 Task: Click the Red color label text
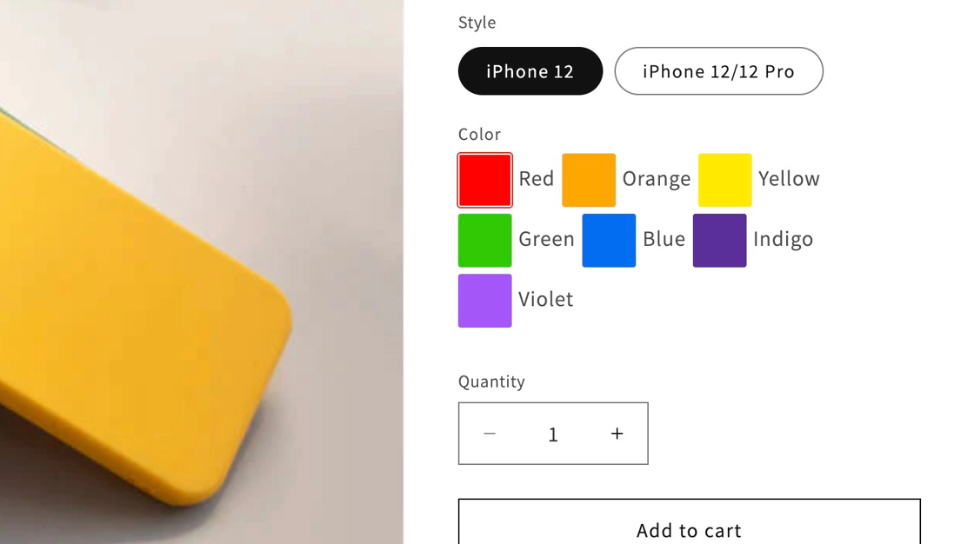[536, 179]
